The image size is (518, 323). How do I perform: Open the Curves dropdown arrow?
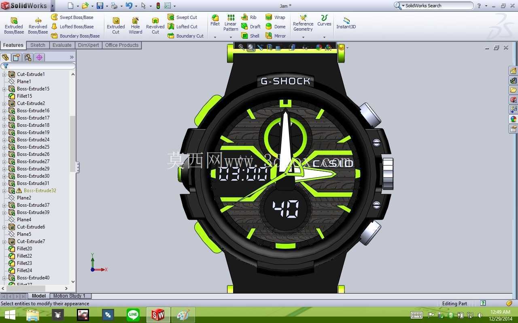[x=324, y=37]
